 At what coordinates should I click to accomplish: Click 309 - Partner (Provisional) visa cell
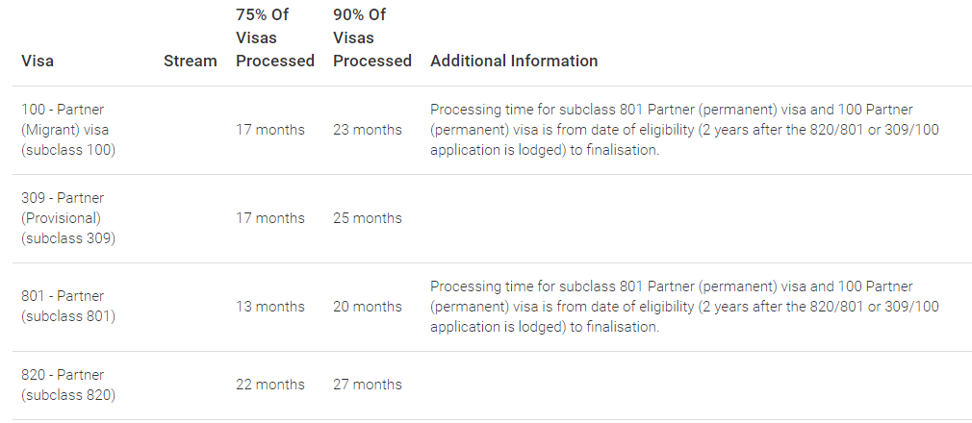click(68, 218)
